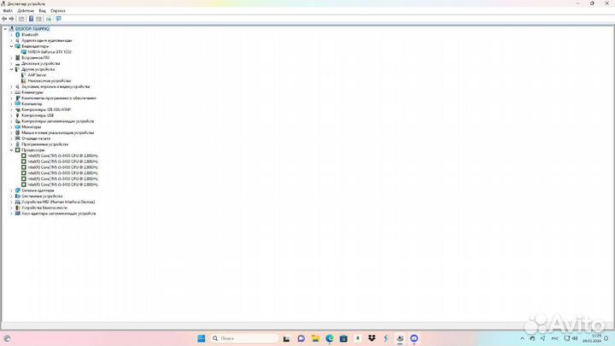Screen dimensions: 615x346
Task: Click the Неизвестное устройство warning icon
Action: 24,81
